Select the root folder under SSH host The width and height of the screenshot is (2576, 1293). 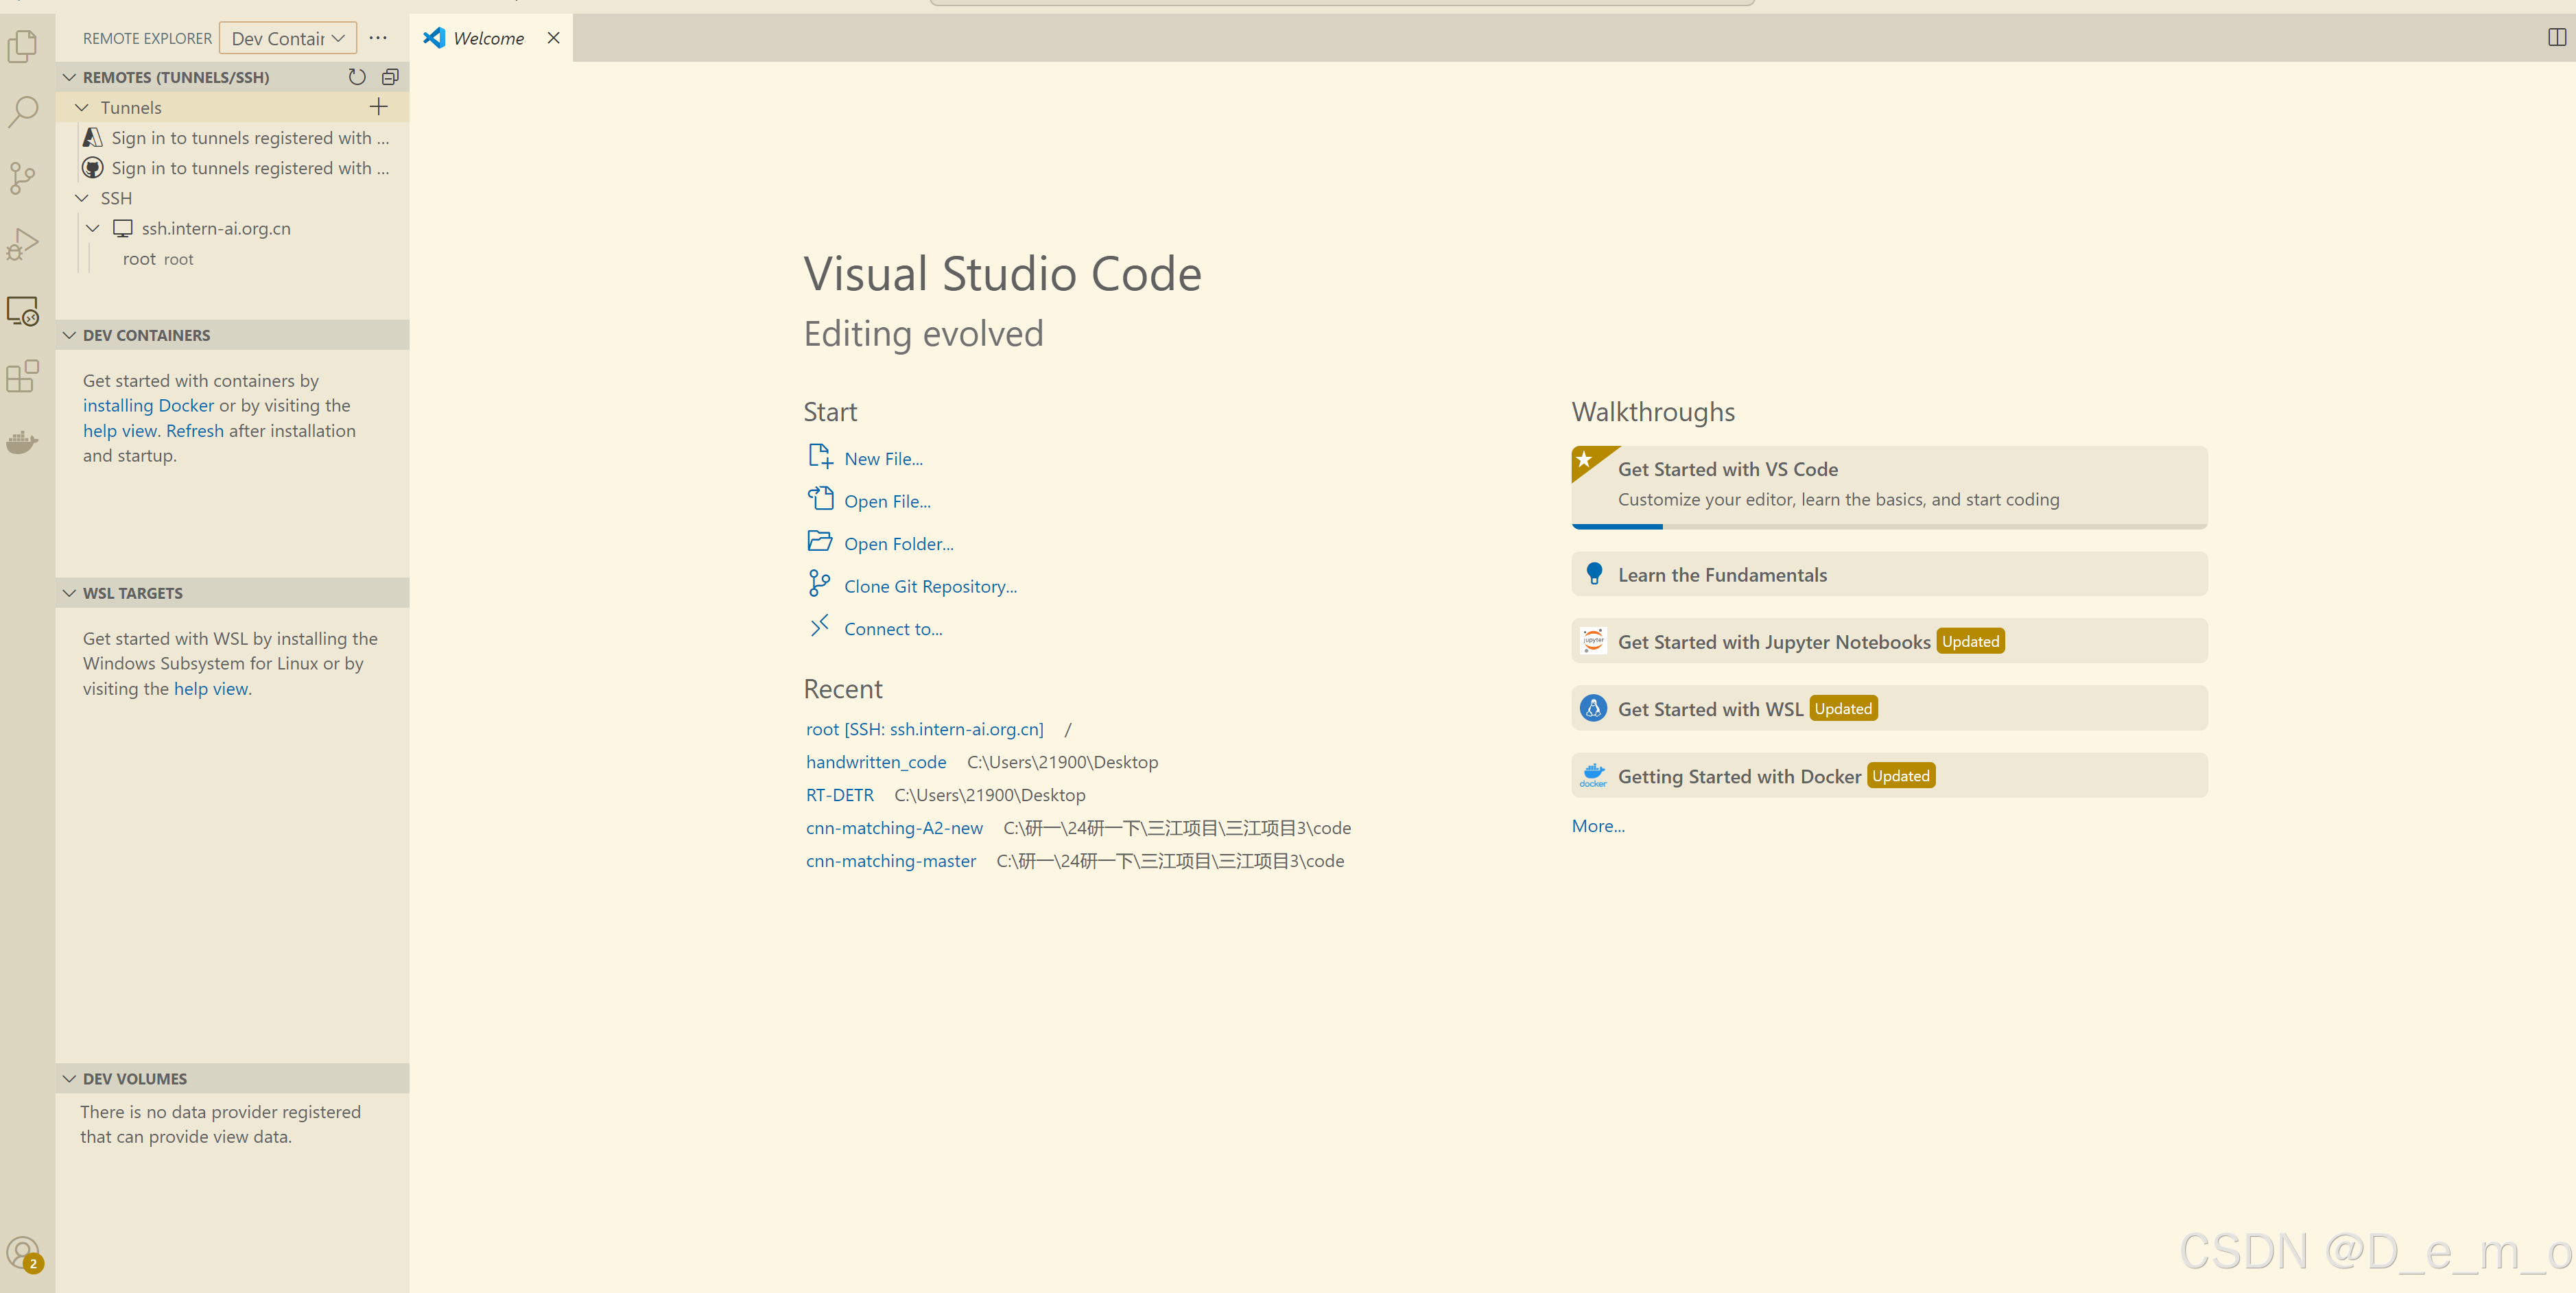(233, 259)
